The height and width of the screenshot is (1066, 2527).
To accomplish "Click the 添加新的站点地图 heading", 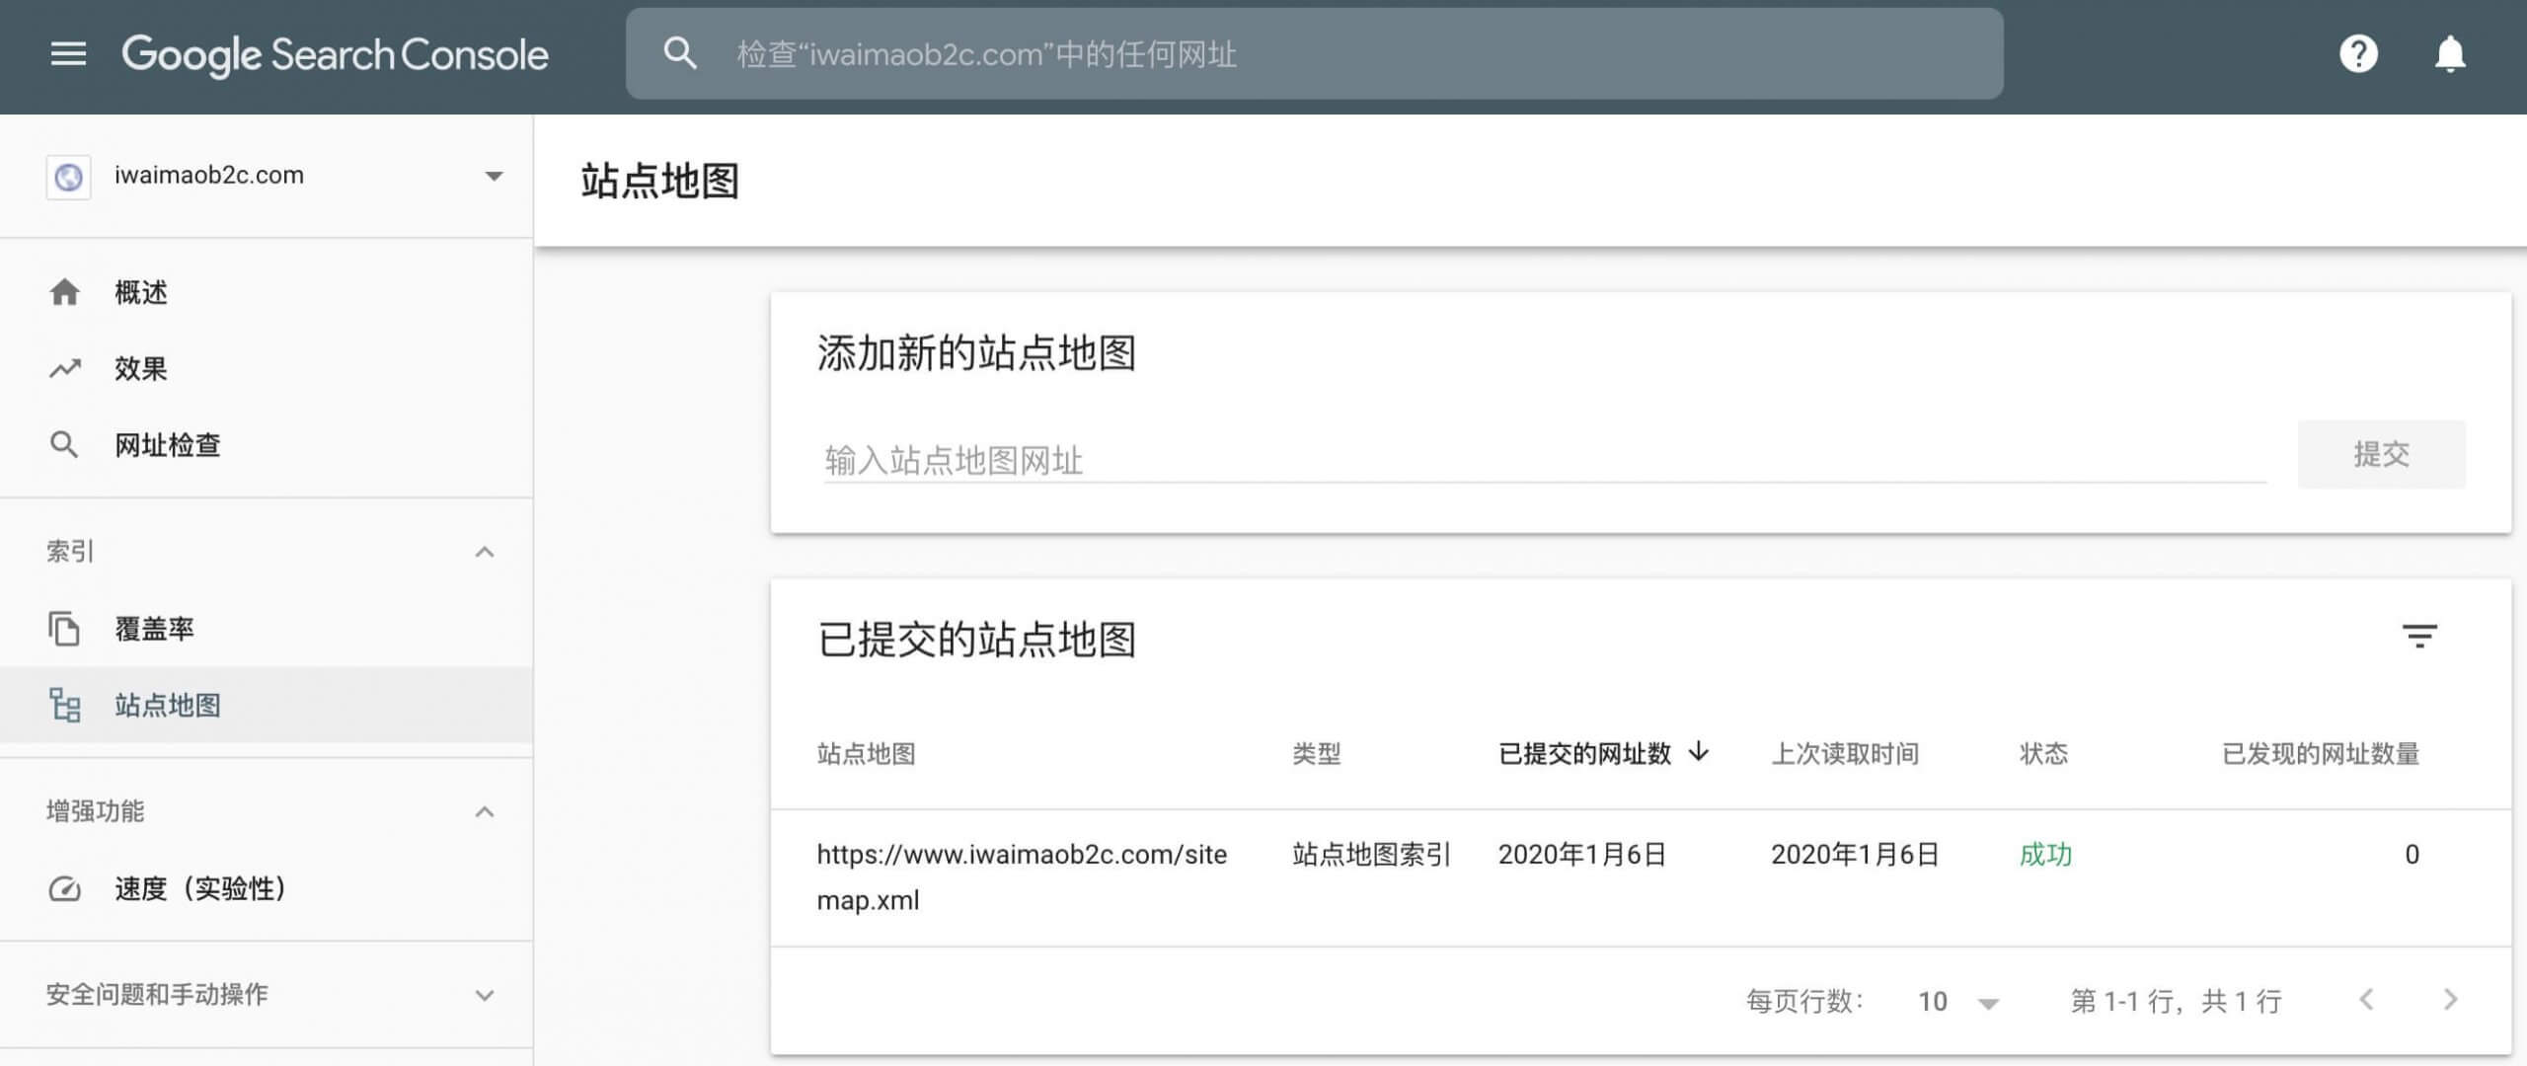I will (x=976, y=353).
